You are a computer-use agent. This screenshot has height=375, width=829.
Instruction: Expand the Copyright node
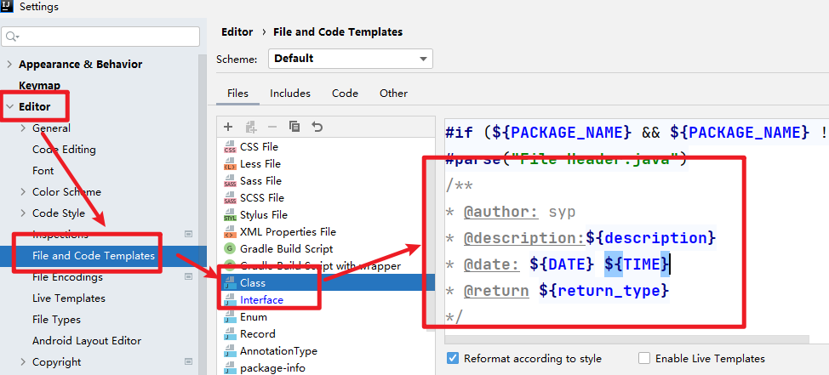pyautogui.click(x=23, y=361)
